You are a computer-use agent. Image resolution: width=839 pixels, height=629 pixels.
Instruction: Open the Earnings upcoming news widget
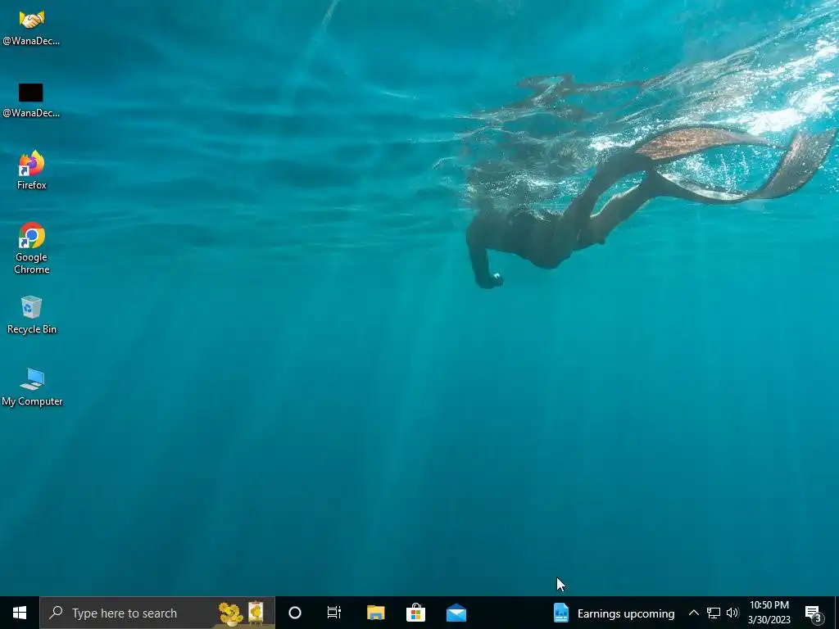click(x=614, y=613)
